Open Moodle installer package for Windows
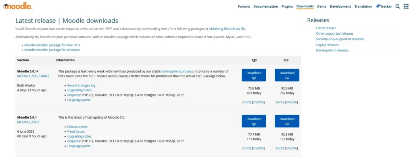 click(52, 50)
